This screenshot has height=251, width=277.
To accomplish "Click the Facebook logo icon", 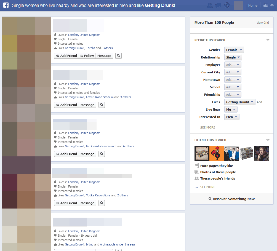I will (x=6, y=5).
